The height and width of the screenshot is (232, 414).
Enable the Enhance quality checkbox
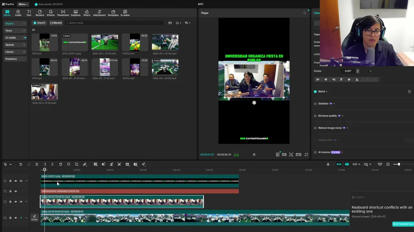(315, 116)
